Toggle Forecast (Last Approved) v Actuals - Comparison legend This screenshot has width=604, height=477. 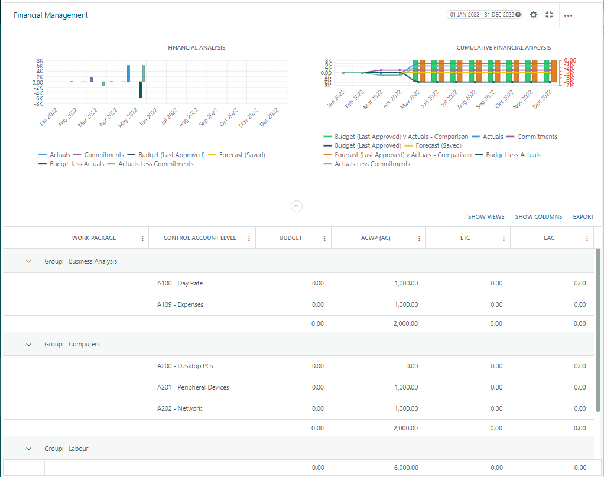(x=398, y=155)
